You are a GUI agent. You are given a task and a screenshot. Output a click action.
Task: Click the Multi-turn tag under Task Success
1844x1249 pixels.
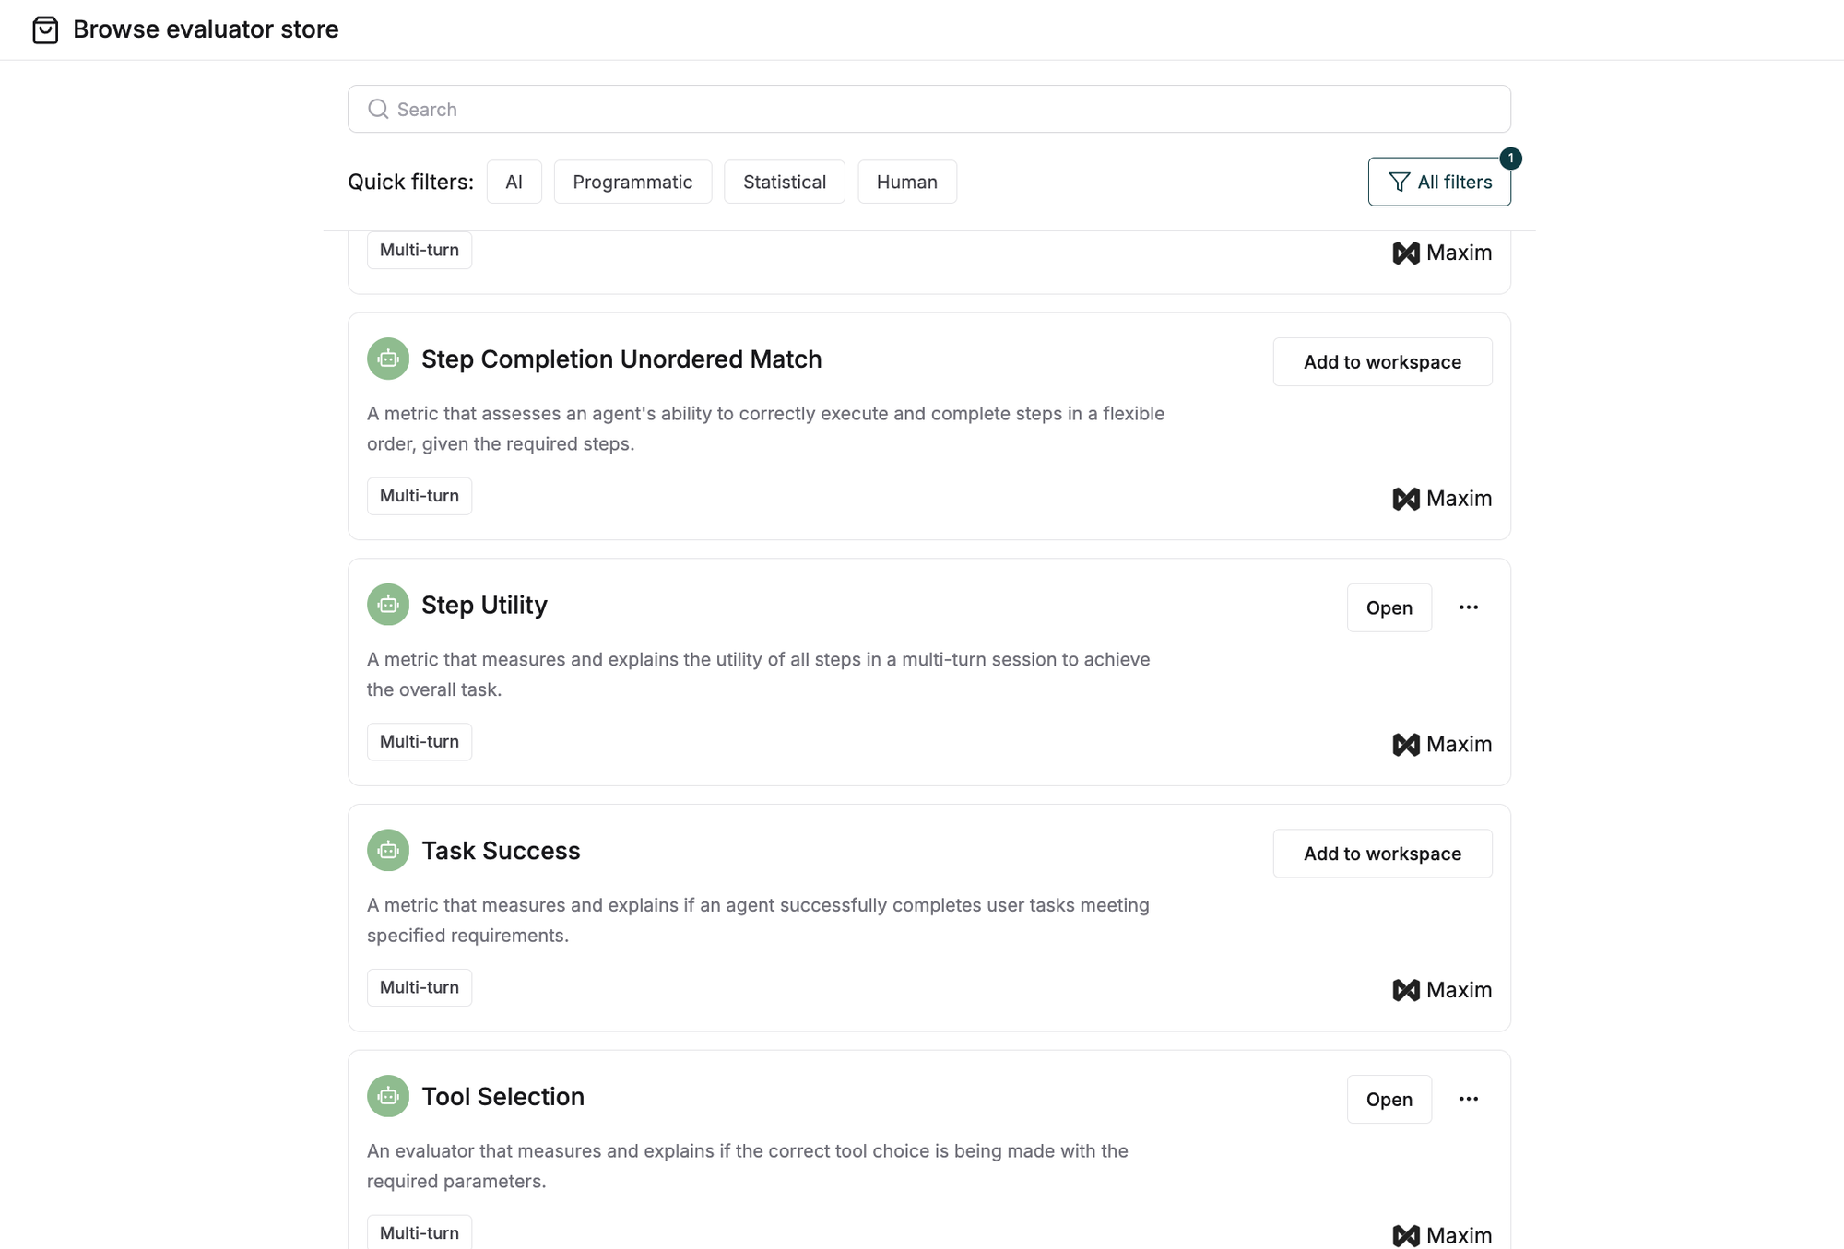pyautogui.click(x=419, y=987)
